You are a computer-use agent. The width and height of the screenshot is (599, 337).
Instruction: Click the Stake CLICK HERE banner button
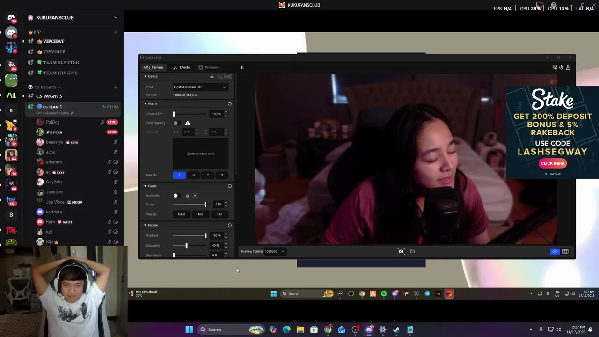click(552, 163)
